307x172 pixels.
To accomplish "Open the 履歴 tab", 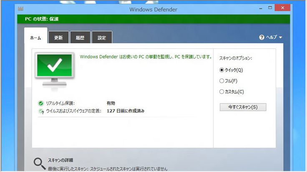I will pyautogui.click(x=80, y=37).
